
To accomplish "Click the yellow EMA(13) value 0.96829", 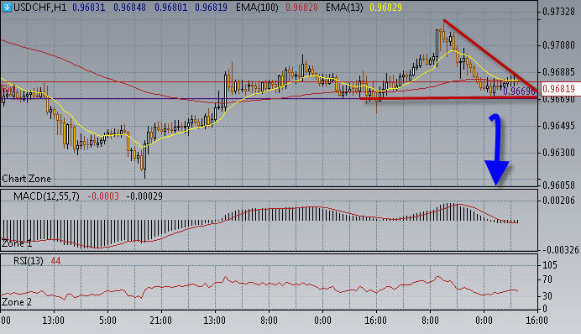I will tap(385, 8).
